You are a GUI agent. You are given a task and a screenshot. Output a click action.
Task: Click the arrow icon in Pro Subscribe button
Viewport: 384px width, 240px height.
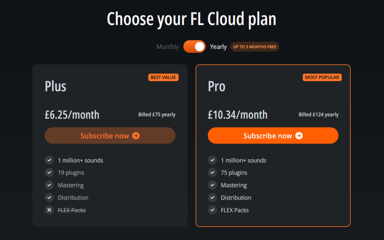pos(299,136)
